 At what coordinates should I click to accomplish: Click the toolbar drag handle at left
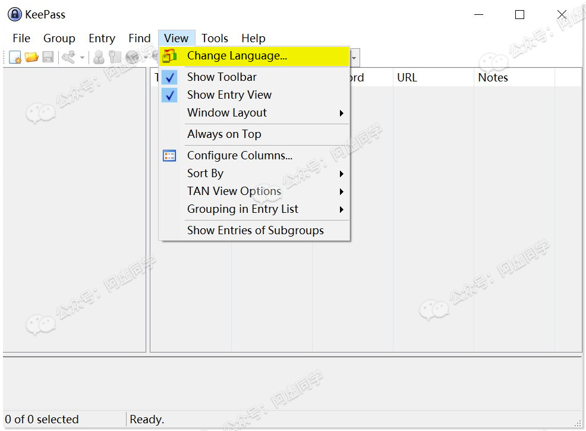coord(5,58)
